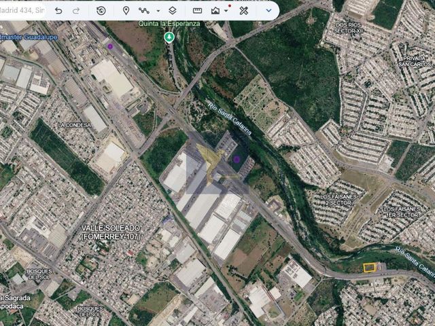Open historical imagery clock tool
The width and height of the screenshot is (435, 326).
click(x=101, y=11)
